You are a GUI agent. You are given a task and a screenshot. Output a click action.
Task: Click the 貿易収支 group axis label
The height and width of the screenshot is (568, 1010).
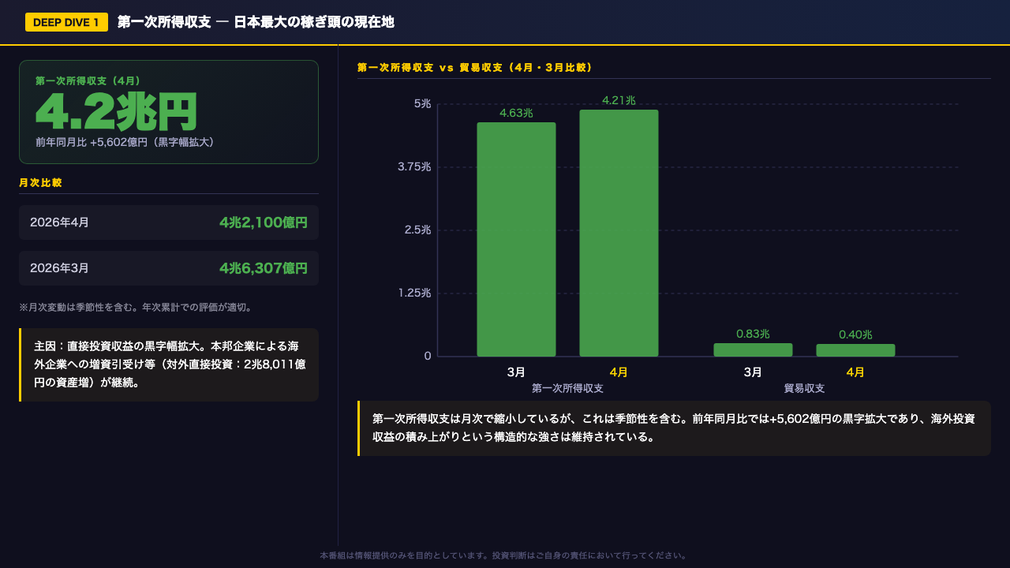pos(804,388)
